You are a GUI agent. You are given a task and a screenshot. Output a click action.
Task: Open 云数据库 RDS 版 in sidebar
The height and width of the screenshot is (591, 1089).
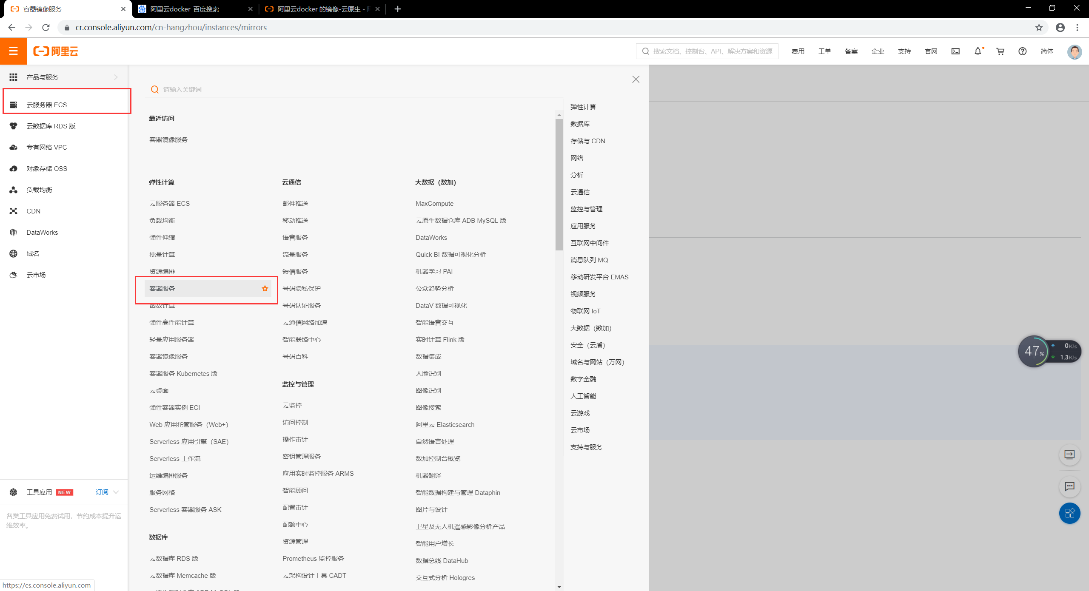coord(51,126)
